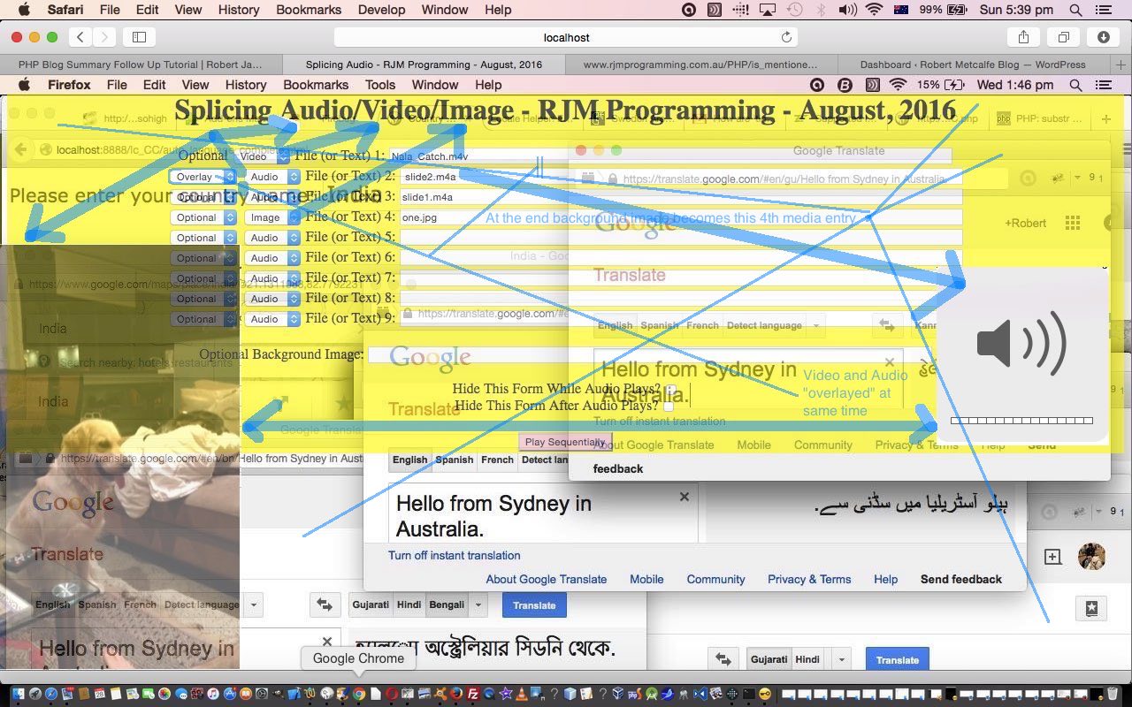
Task: Open the AirPlay display menu
Action: (x=767, y=10)
